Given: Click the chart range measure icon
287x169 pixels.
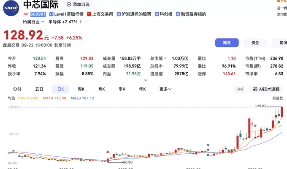Looking at the screenshot, I should coord(240,89).
